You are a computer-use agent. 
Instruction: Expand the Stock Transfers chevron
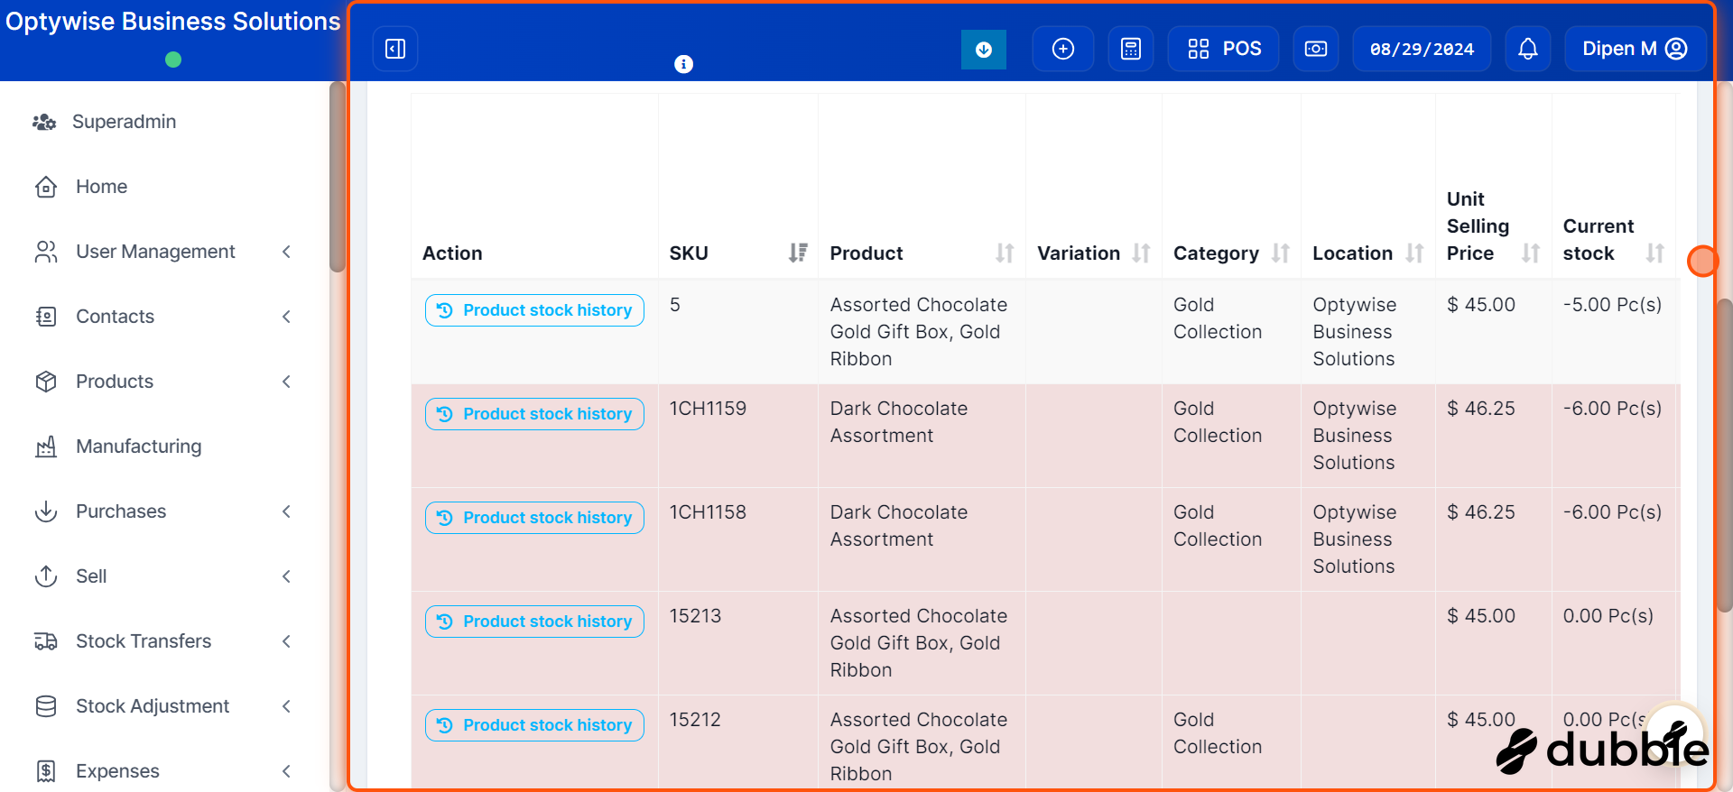pos(286,641)
